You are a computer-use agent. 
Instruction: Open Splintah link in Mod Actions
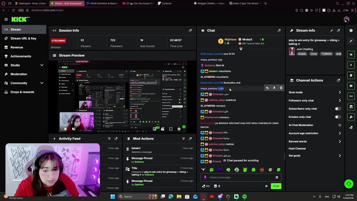(139, 185)
